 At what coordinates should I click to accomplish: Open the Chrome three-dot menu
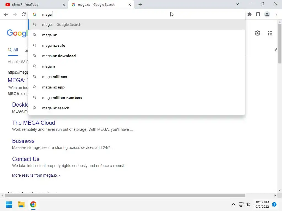(x=276, y=14)
